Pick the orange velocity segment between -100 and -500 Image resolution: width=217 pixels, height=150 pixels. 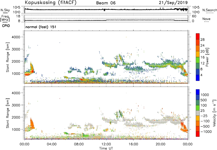click(198, 124)
